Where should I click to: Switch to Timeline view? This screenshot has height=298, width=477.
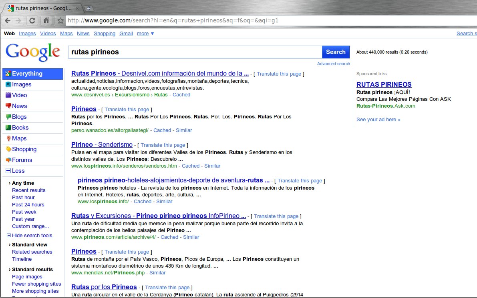(22, 259)
